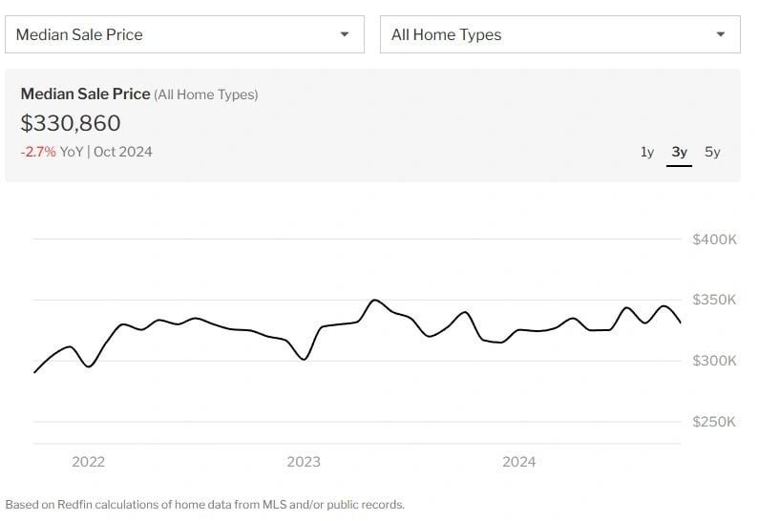Click the bold Median Sale Price card heading
The width and height of the screenshot is (759, 521).
pos(85,94)
